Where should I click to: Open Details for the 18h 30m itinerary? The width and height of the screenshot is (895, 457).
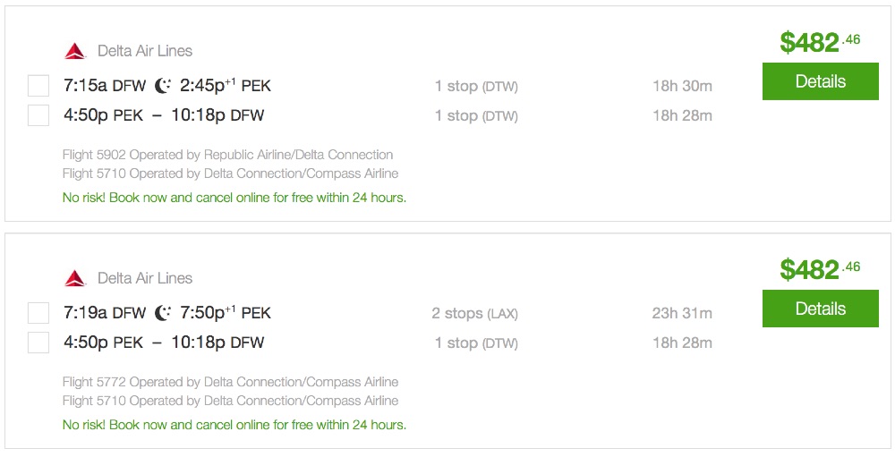click(820, 81)
